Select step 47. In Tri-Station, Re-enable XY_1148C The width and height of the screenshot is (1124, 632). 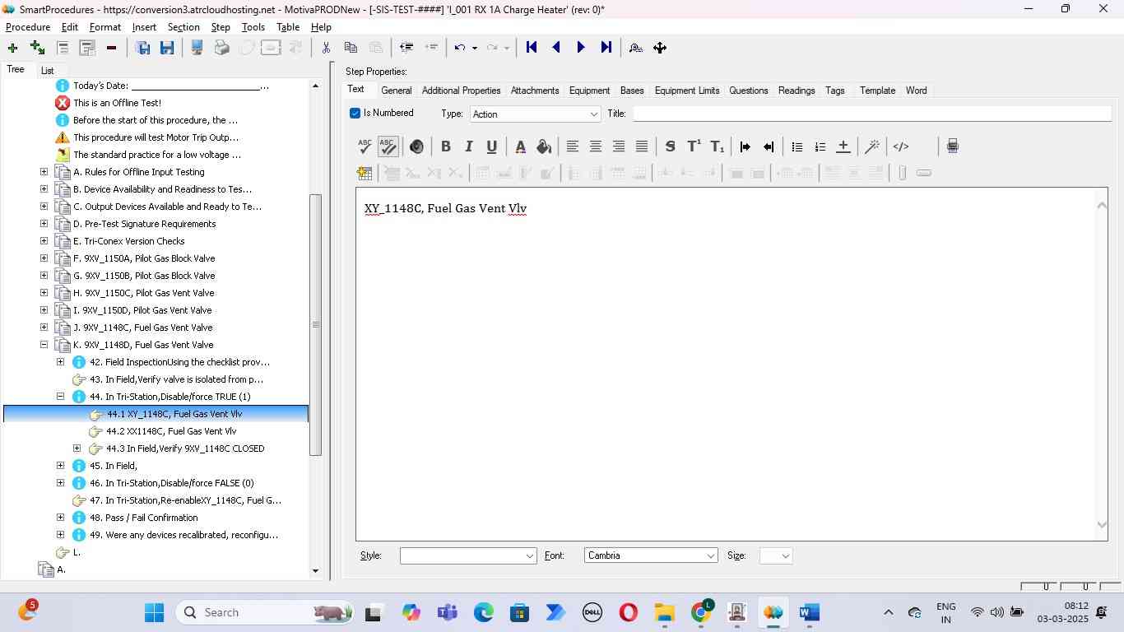point(185,500)
